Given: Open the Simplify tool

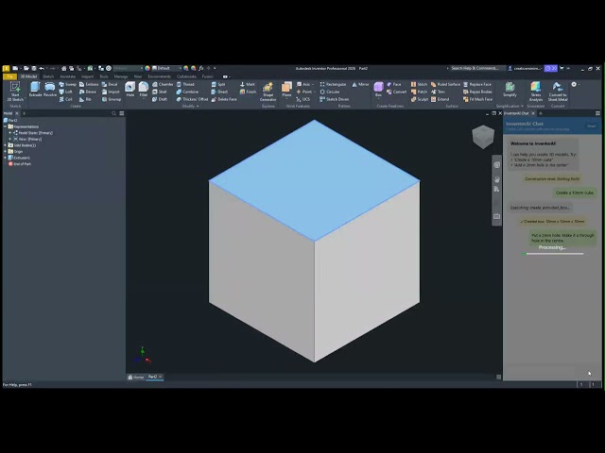Looking at the screenshot, I should coord(510,90).
